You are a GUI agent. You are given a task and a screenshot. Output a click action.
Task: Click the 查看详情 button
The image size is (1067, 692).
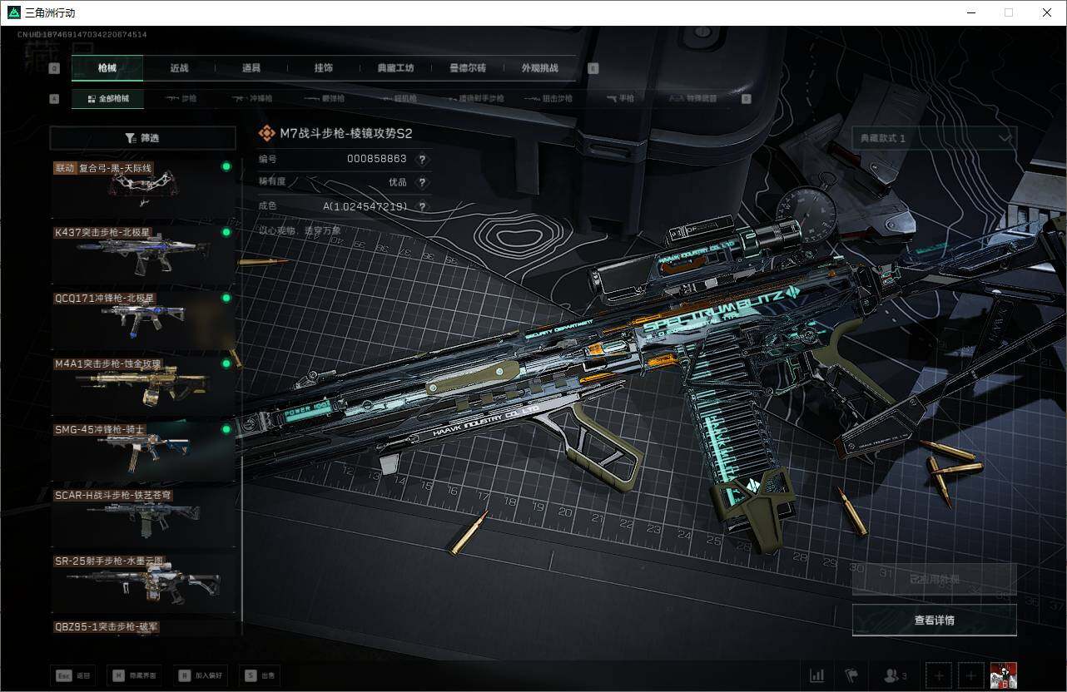click(934, 620)
